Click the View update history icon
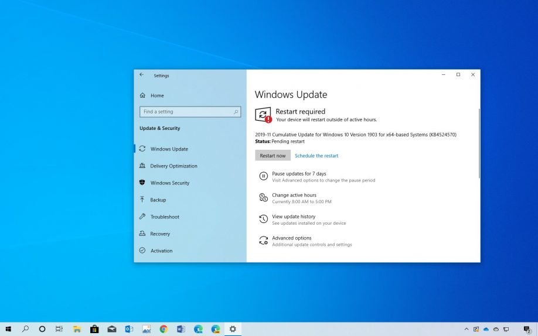Viewport: 538px width, 336px height. 264,219
